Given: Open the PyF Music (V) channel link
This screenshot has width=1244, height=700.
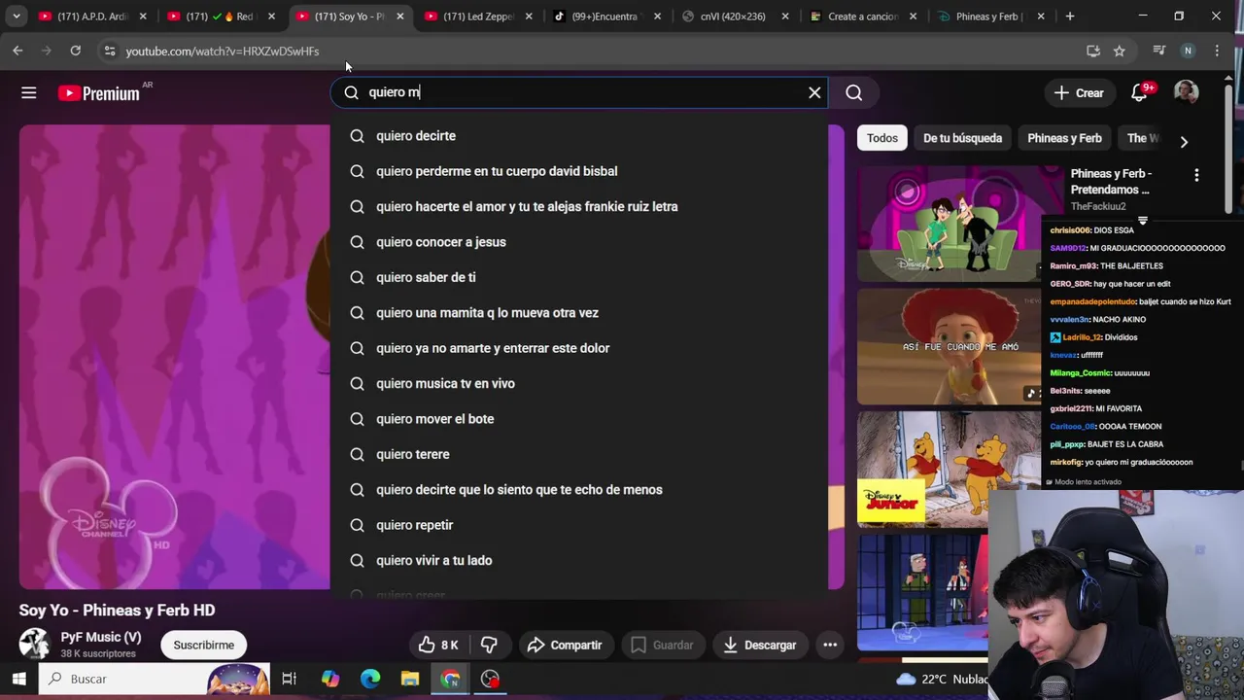Looking at the screenshot, I should coord(100,637).
